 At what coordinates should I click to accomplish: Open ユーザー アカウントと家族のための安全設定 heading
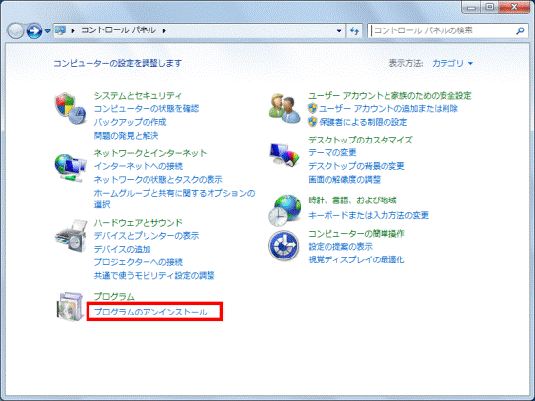tap(389, 95)
